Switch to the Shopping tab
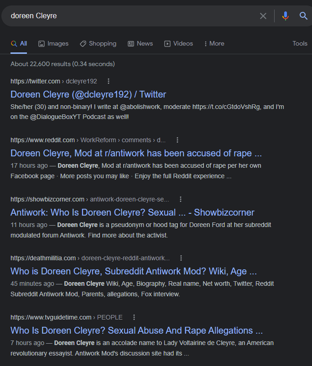Screen dimensions: 312x366 98,44
